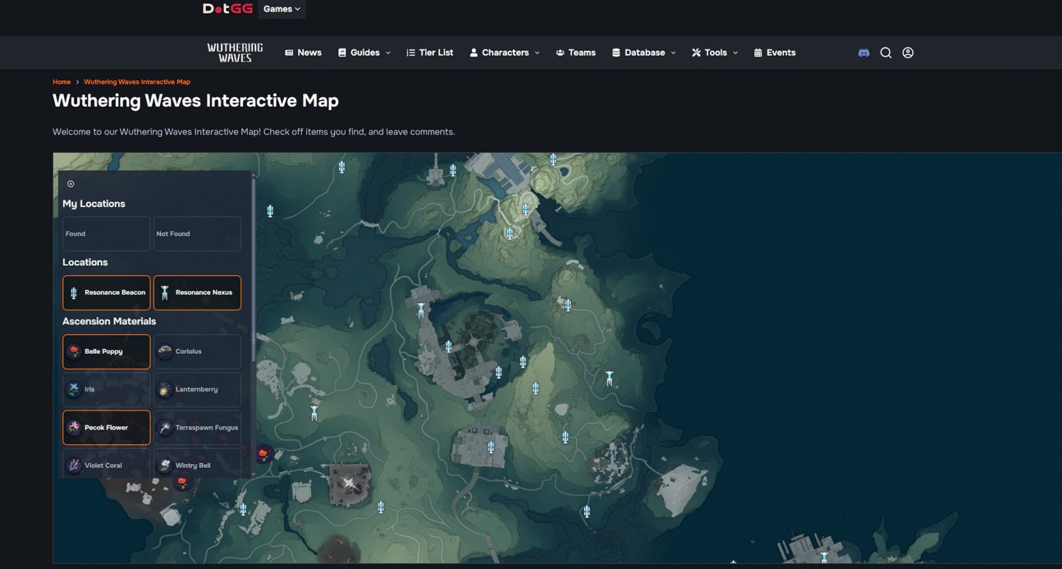
Task: Disable Pecok Flower filter
Action: pyautogui.click(x=106, y=428)
